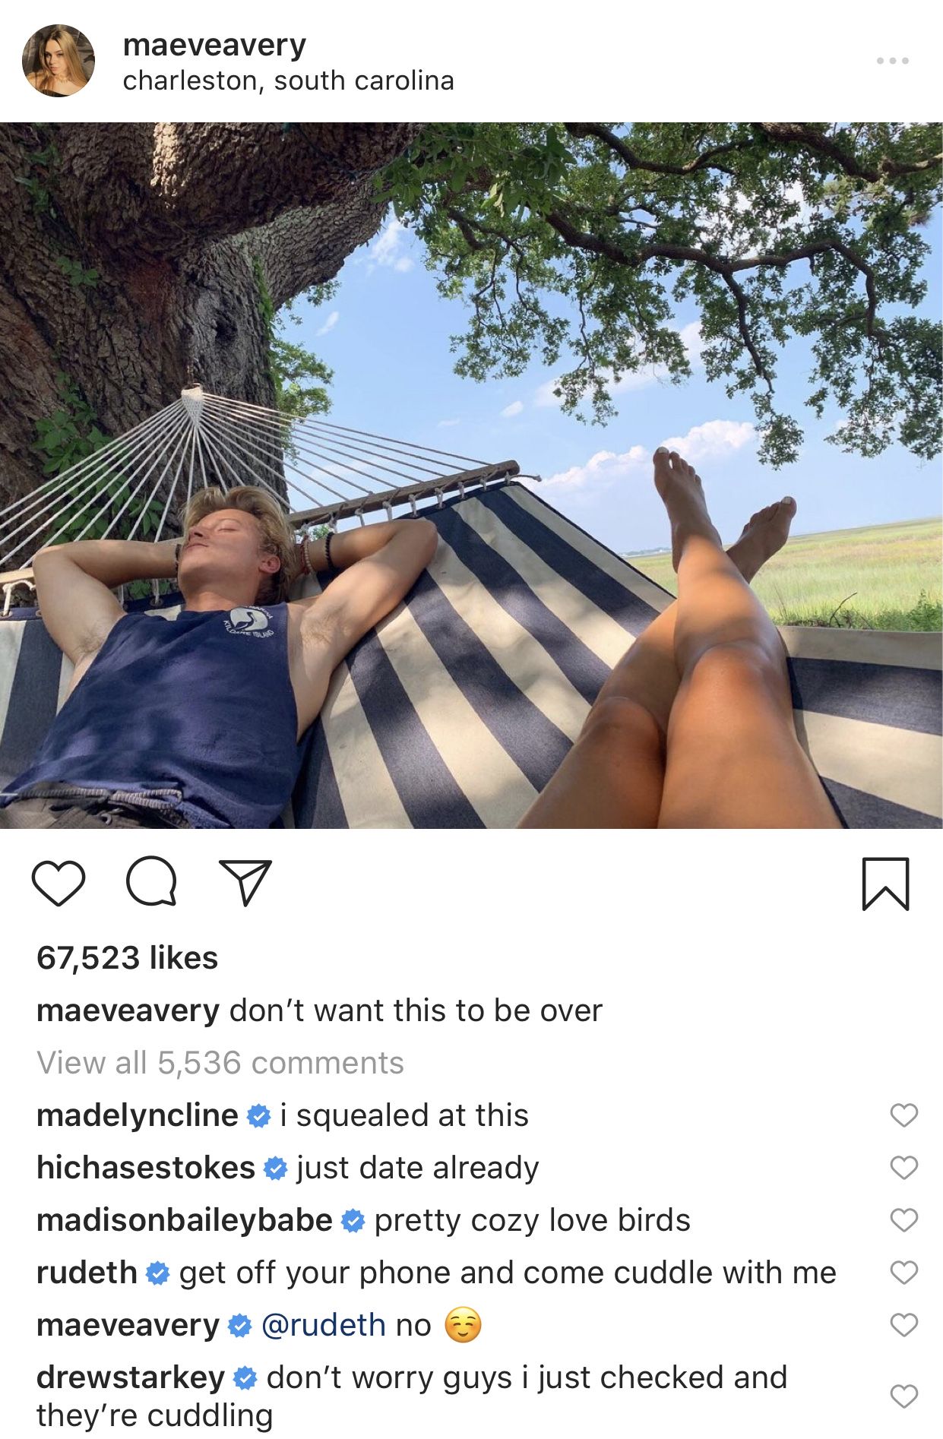Share post with the paper plane icon

[x=245, y=883]
